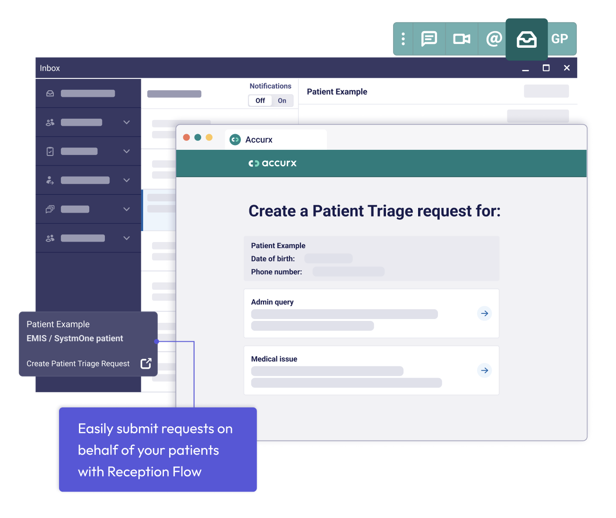The width and height of the screenshot is (616, 518).
Task: Select the inbox icon in sidebar first row
Action: click(50, 94)
